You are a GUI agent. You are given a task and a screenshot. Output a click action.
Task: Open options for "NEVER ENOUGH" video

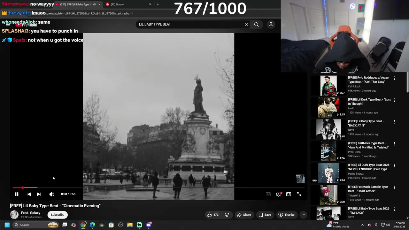tap(394, 165)
